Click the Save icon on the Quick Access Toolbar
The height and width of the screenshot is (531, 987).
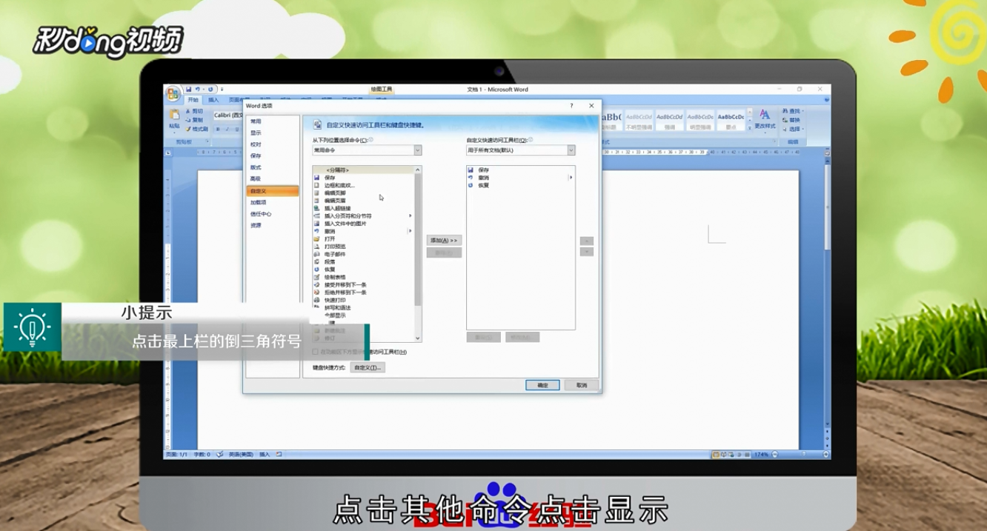coord(190,90)
